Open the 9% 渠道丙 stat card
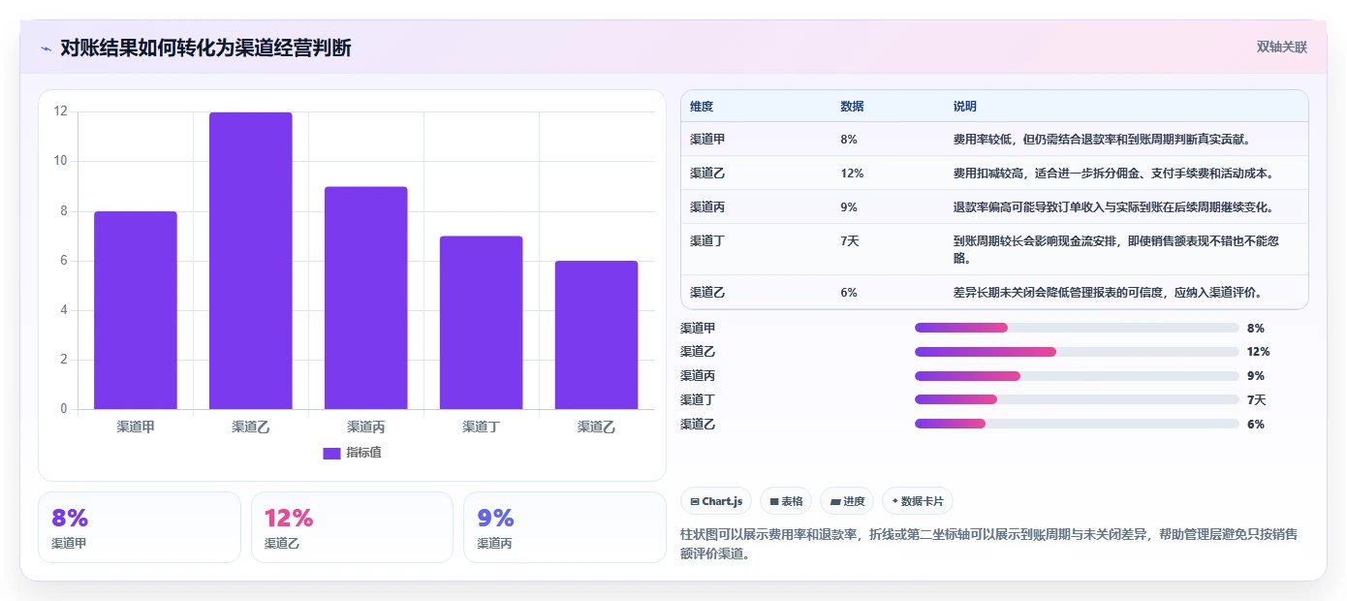The width and height of the screenshot is (1347, 601). (x=565, y=527)
